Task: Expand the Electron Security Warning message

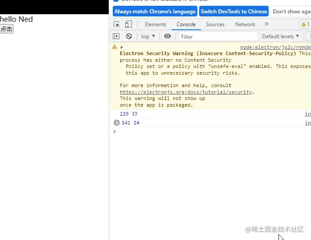Action: (x=122, y=47)
